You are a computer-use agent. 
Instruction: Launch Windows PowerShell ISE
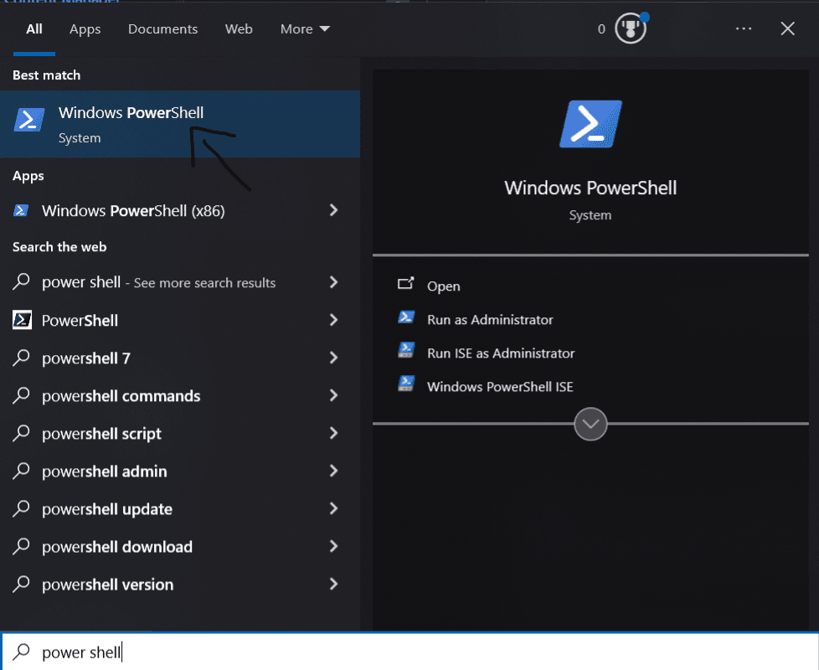tap(500, 386)
